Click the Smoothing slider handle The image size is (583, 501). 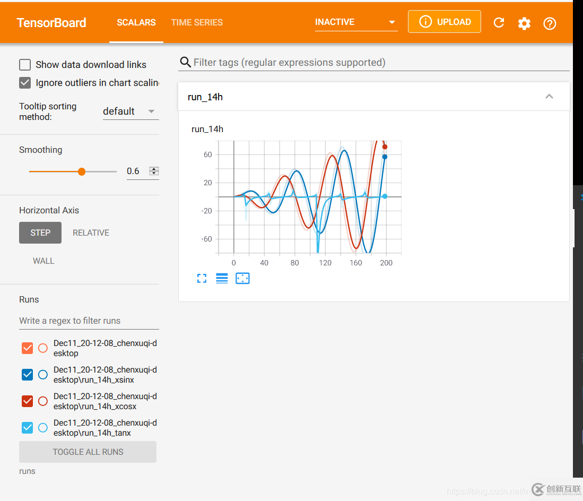click(82, 171)
